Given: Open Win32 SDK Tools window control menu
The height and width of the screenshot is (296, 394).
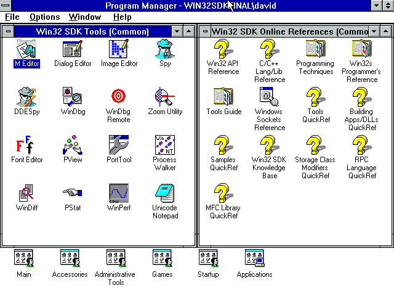Looking at the screenshot, I should [x=8, y=31].
